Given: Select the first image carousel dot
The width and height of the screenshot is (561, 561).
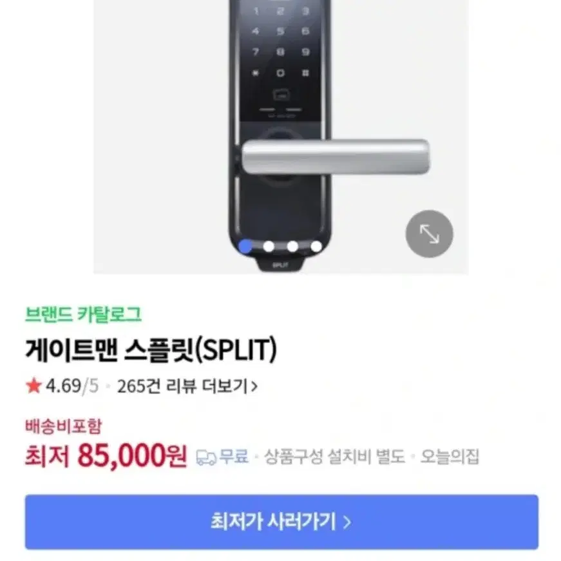Looking at the screenshot, I should pos(245,247).
